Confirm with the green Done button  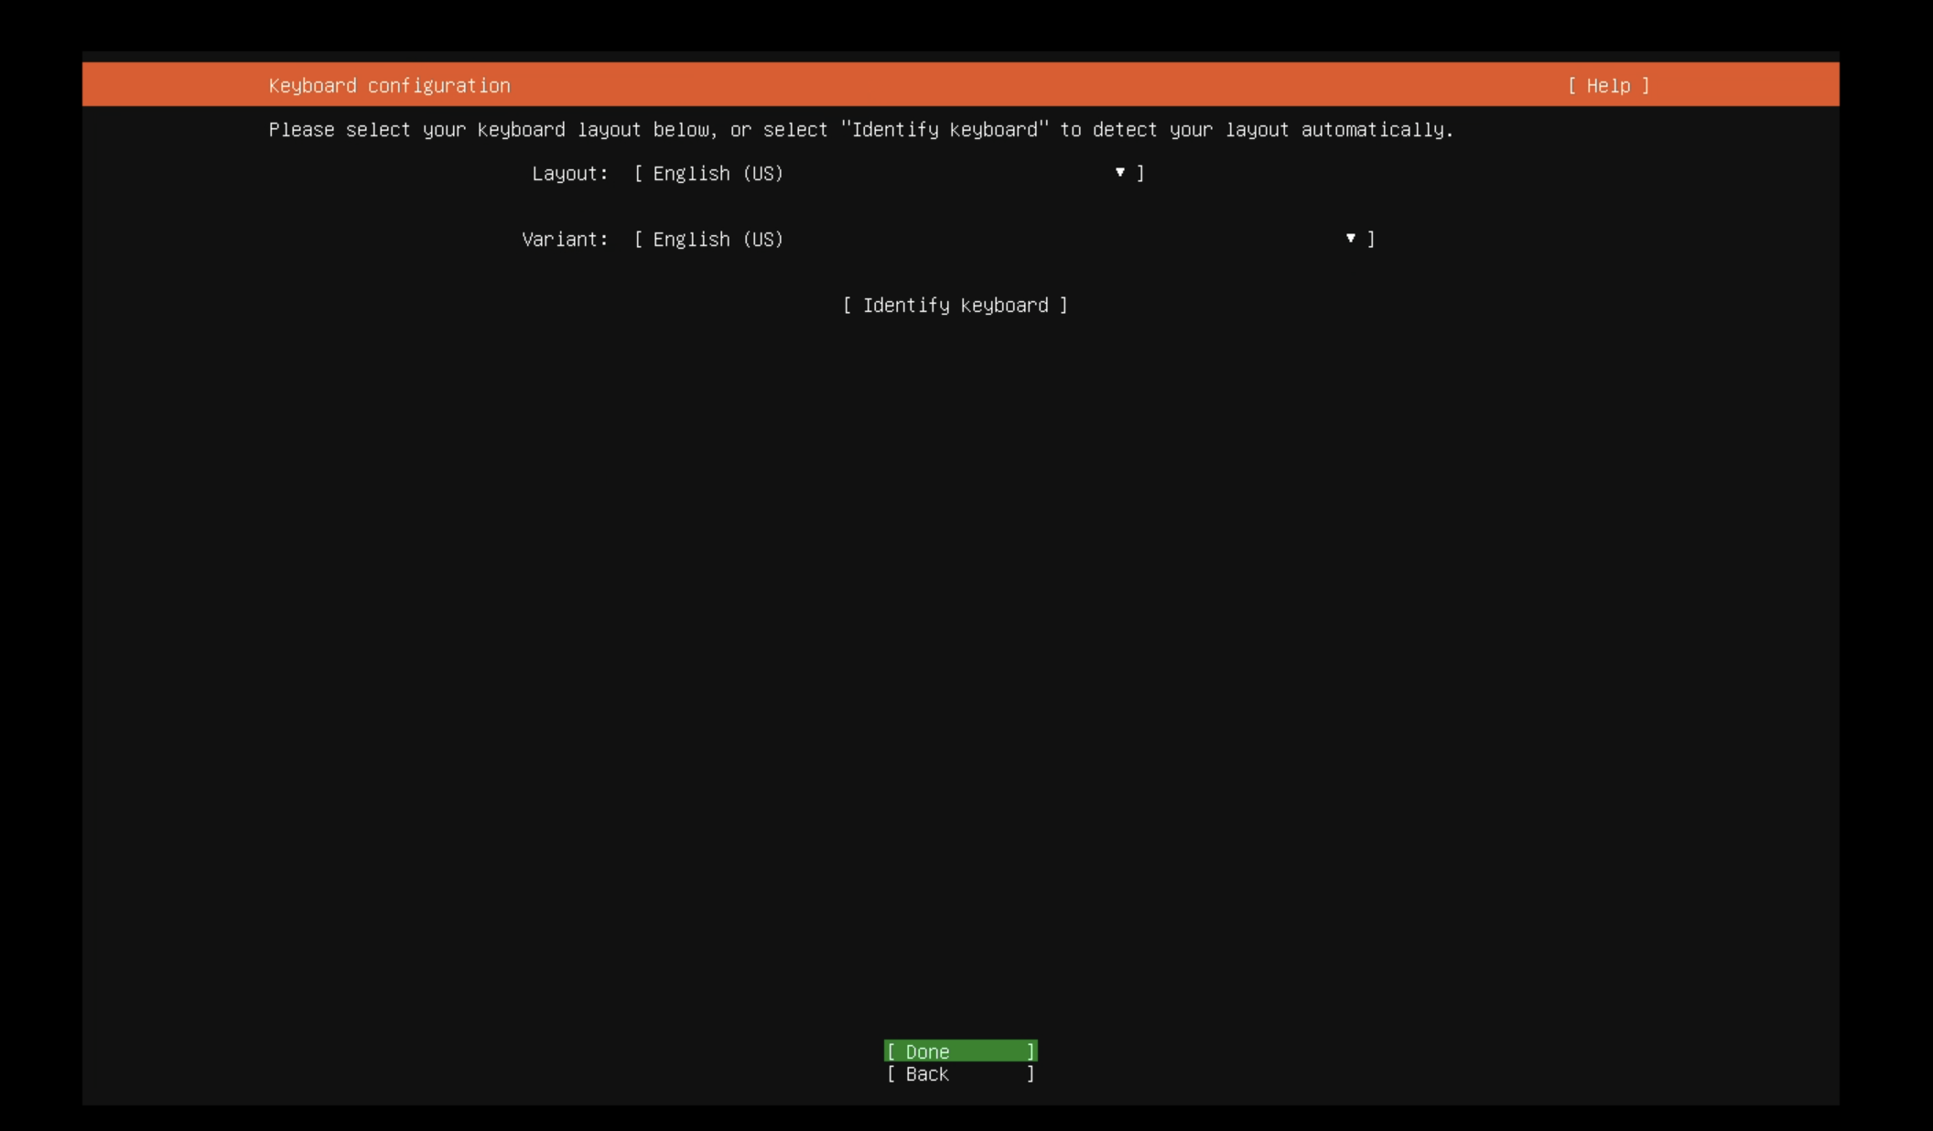click(x=960, y=1050)
